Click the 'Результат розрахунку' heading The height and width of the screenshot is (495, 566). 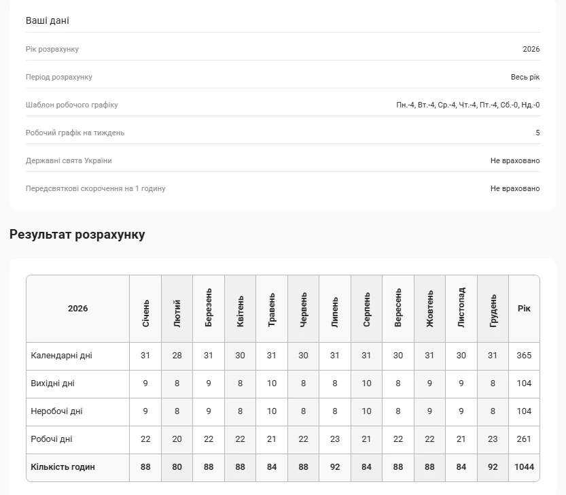(77, 235)
